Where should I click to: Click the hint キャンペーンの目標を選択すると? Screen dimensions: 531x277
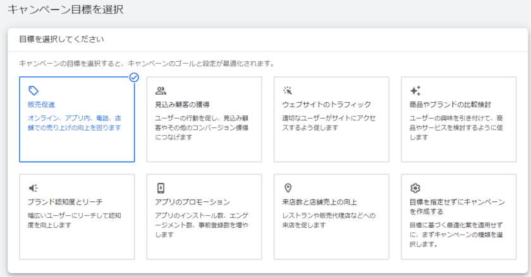point(147,64)
